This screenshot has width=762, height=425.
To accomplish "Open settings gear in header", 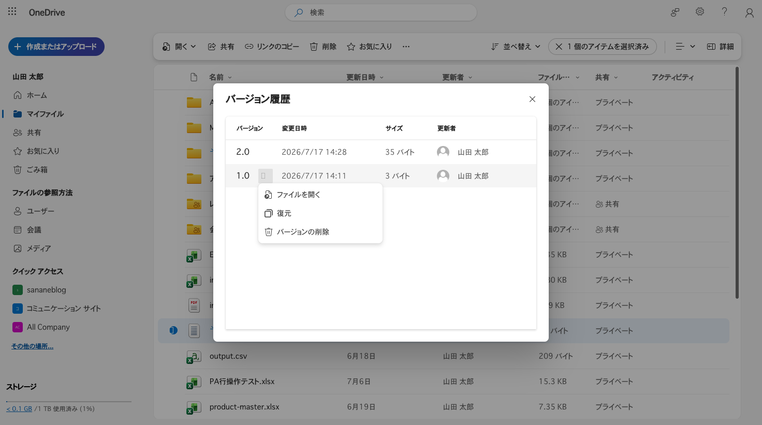I will (x=700, y=12).
